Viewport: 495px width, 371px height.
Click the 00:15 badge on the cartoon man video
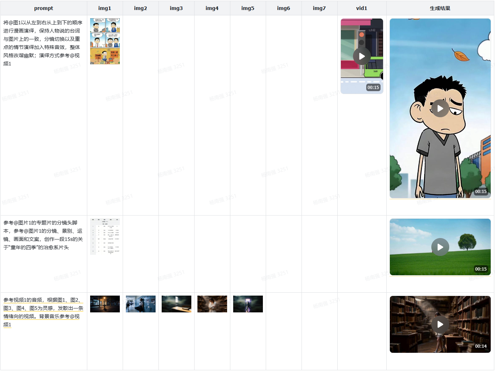tap(481, 191)
